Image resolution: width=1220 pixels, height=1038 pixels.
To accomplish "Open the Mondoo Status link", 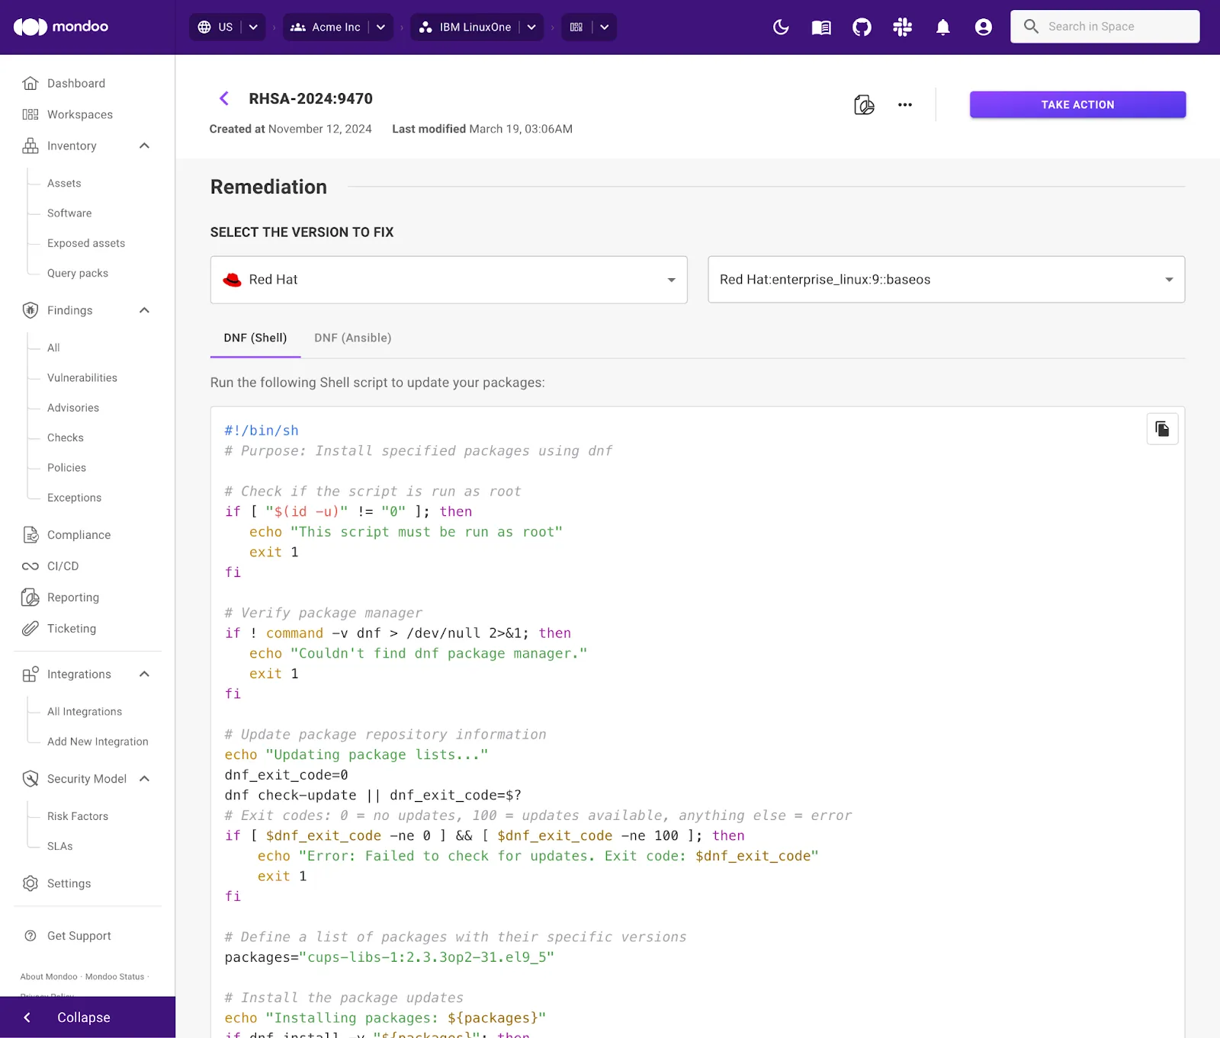I will point(114,976).
